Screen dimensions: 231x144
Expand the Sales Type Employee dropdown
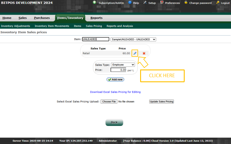pyautogui.click(x=123, y=65)
